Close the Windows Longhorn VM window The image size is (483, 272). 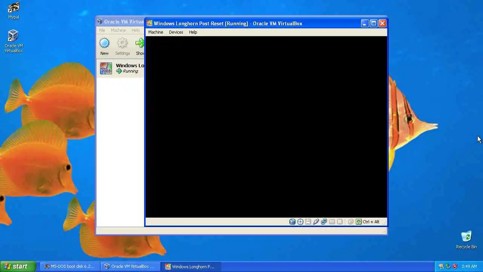(x=382, y=23)
